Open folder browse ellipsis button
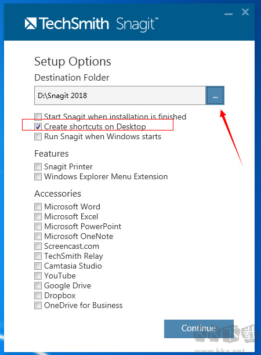Viewport: 261px width, 355px height. tap(215, 96)
